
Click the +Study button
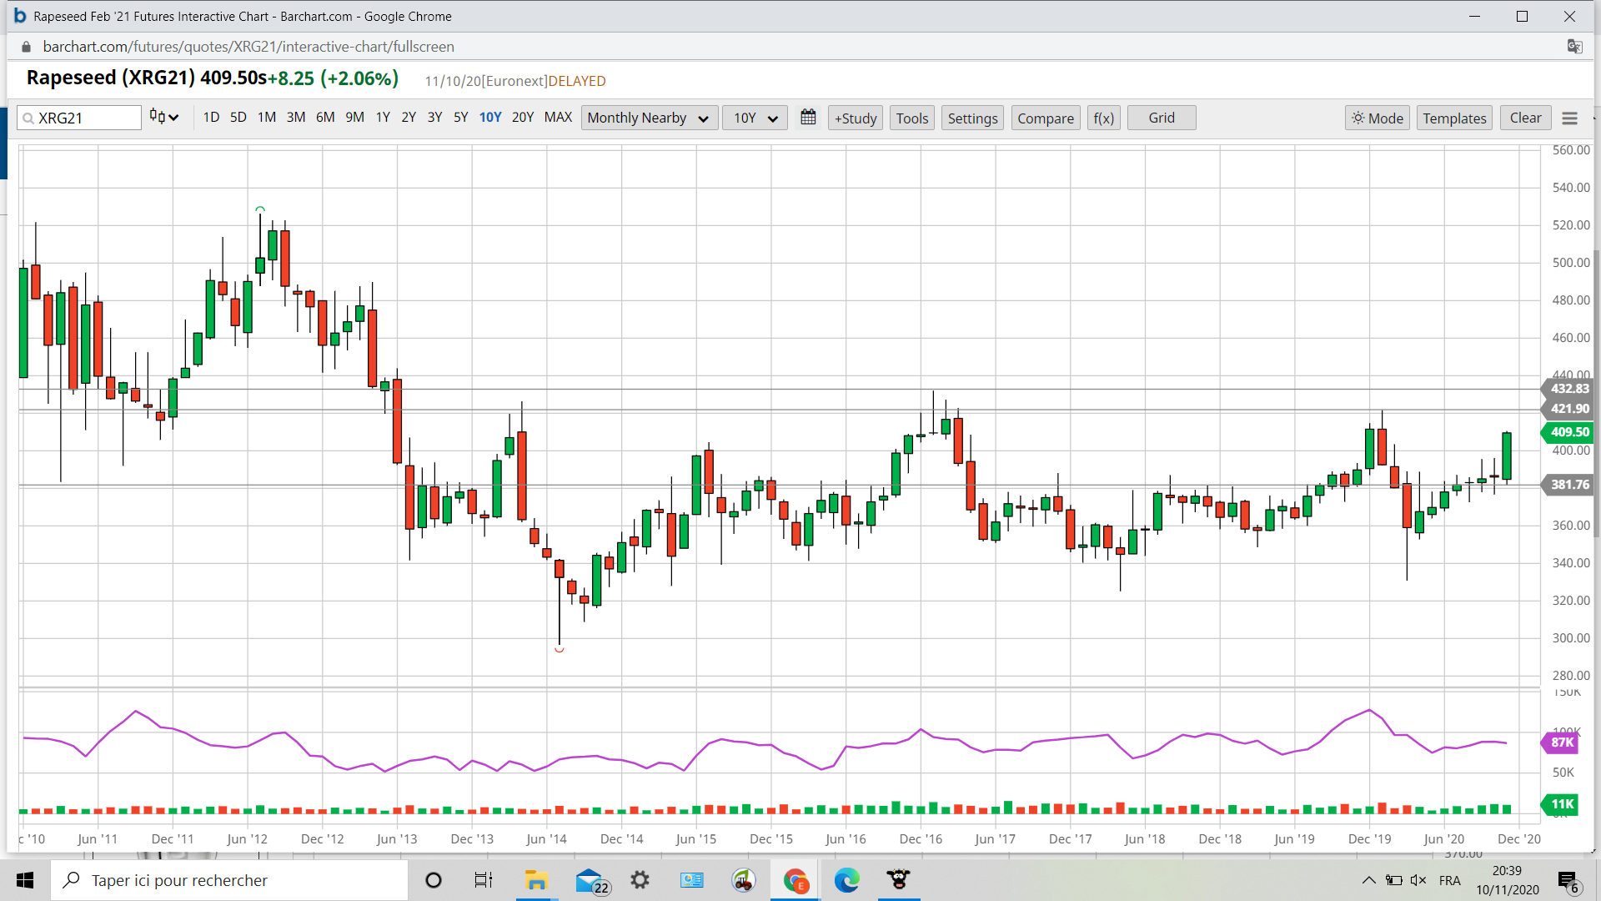[856, 118]
